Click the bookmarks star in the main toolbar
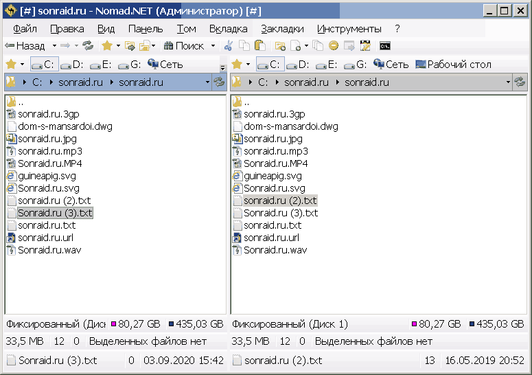The image size is (532, 375). point(107,45)
